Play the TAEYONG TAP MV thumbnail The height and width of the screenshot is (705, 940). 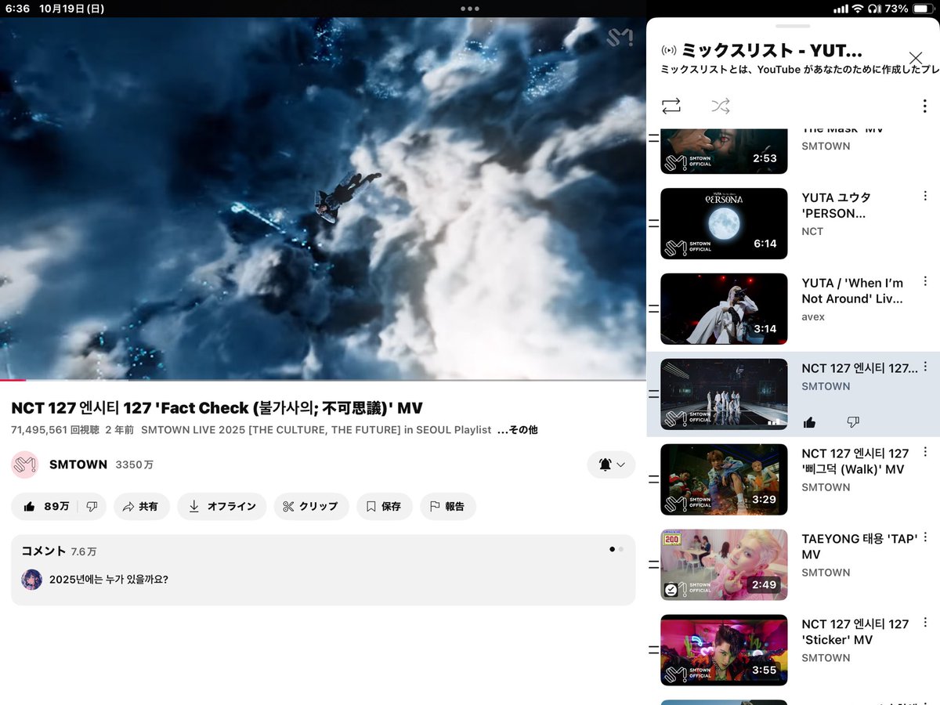pyautogui.click(x=724, y=565)
